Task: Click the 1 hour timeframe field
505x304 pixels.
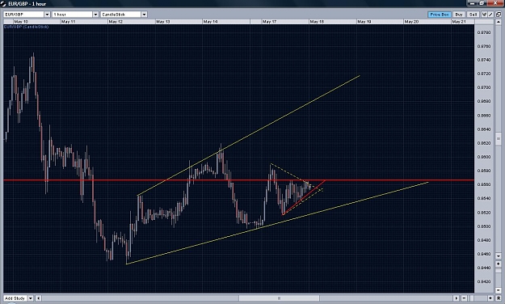Action: tap(73, 15)
